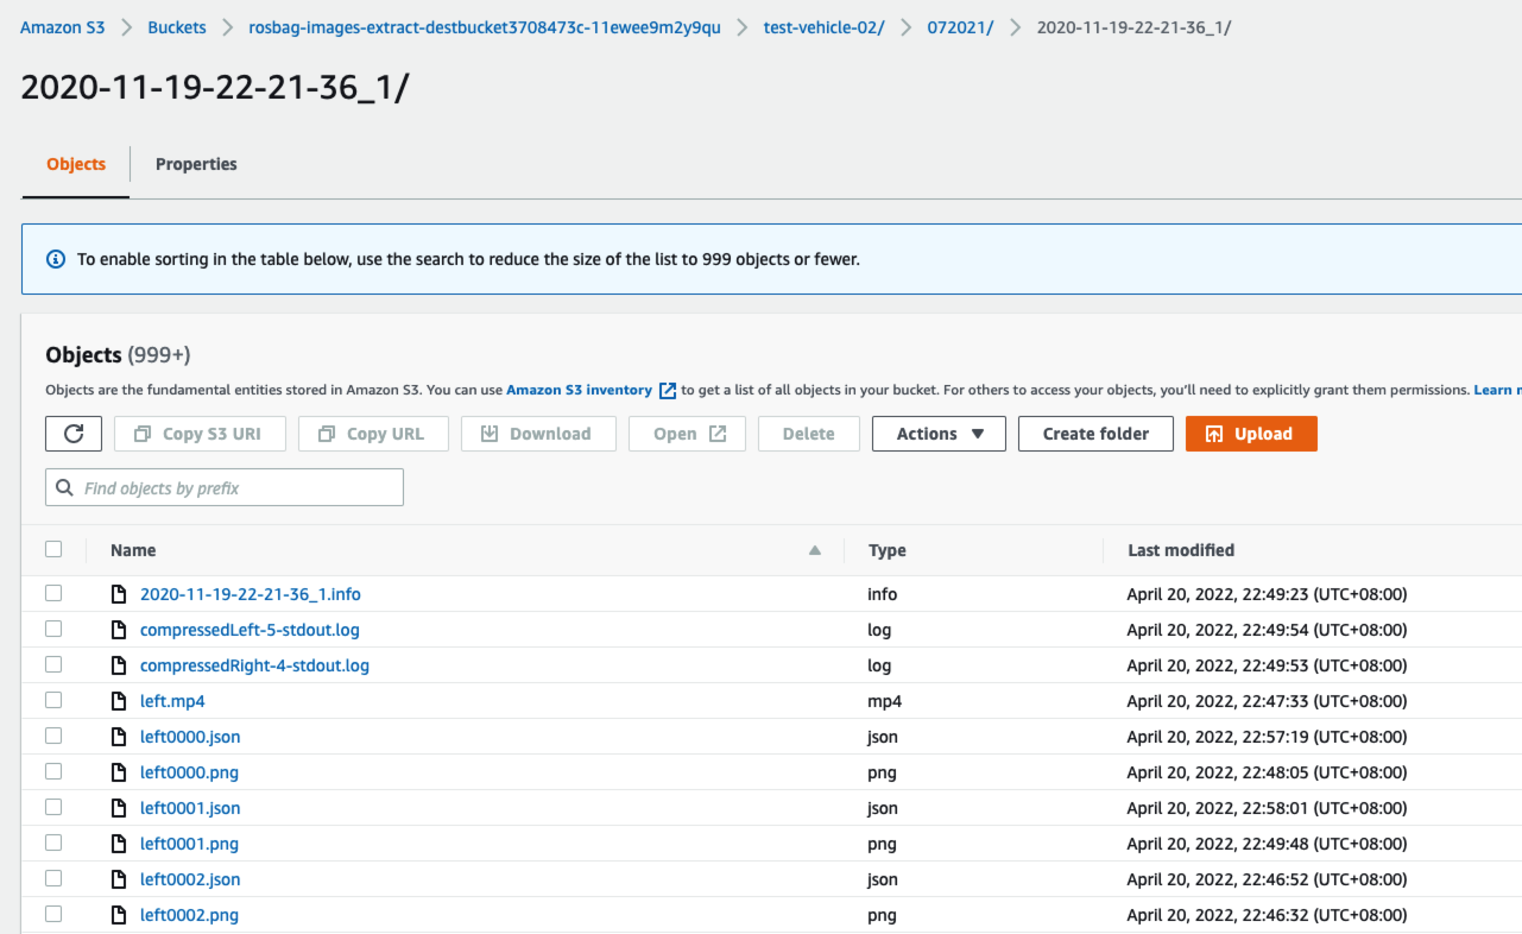Click the 22:57:19 modified time cell
The image size is (1522, 934).
pos(1267,736)
